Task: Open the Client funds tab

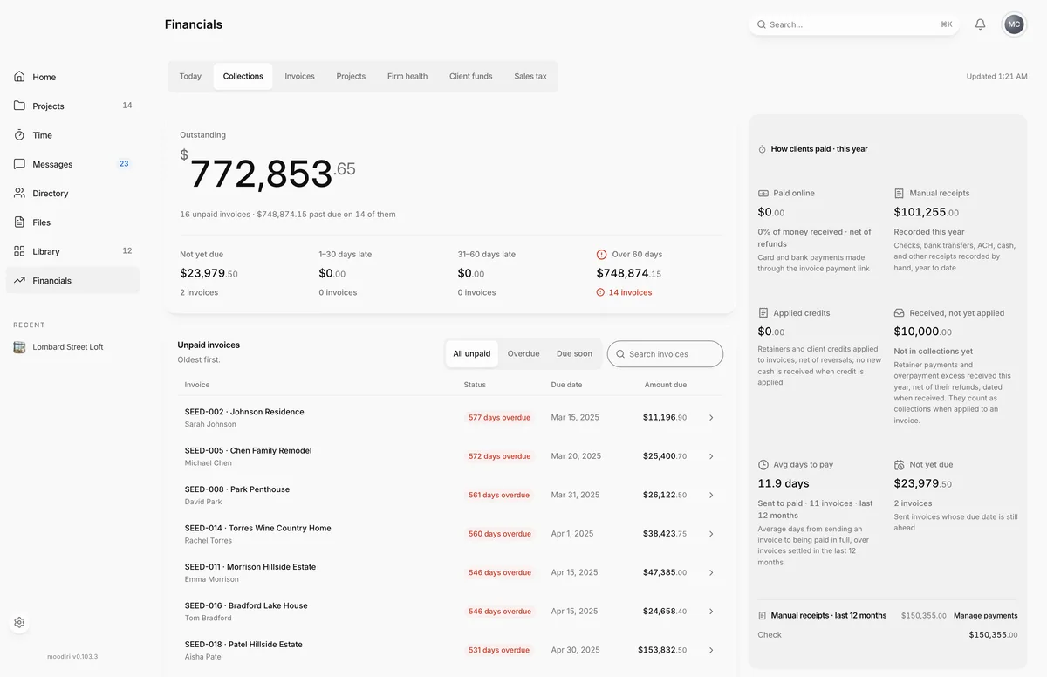Action: coord(471,76)
